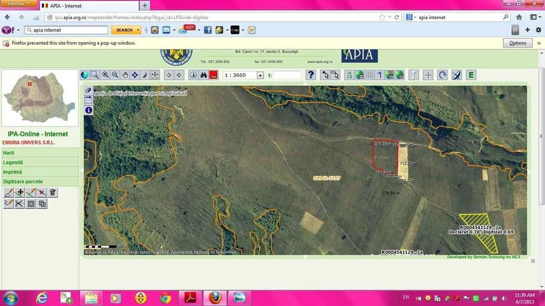Click the Yahoo toolbar SEARCH button

pyautogui.click(x=125, y=30)
